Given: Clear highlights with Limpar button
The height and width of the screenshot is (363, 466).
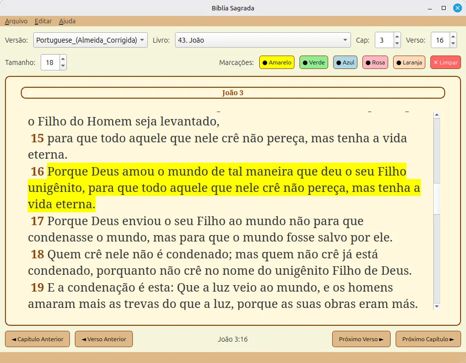Looking at the screenshot, I should pos(446,62).
